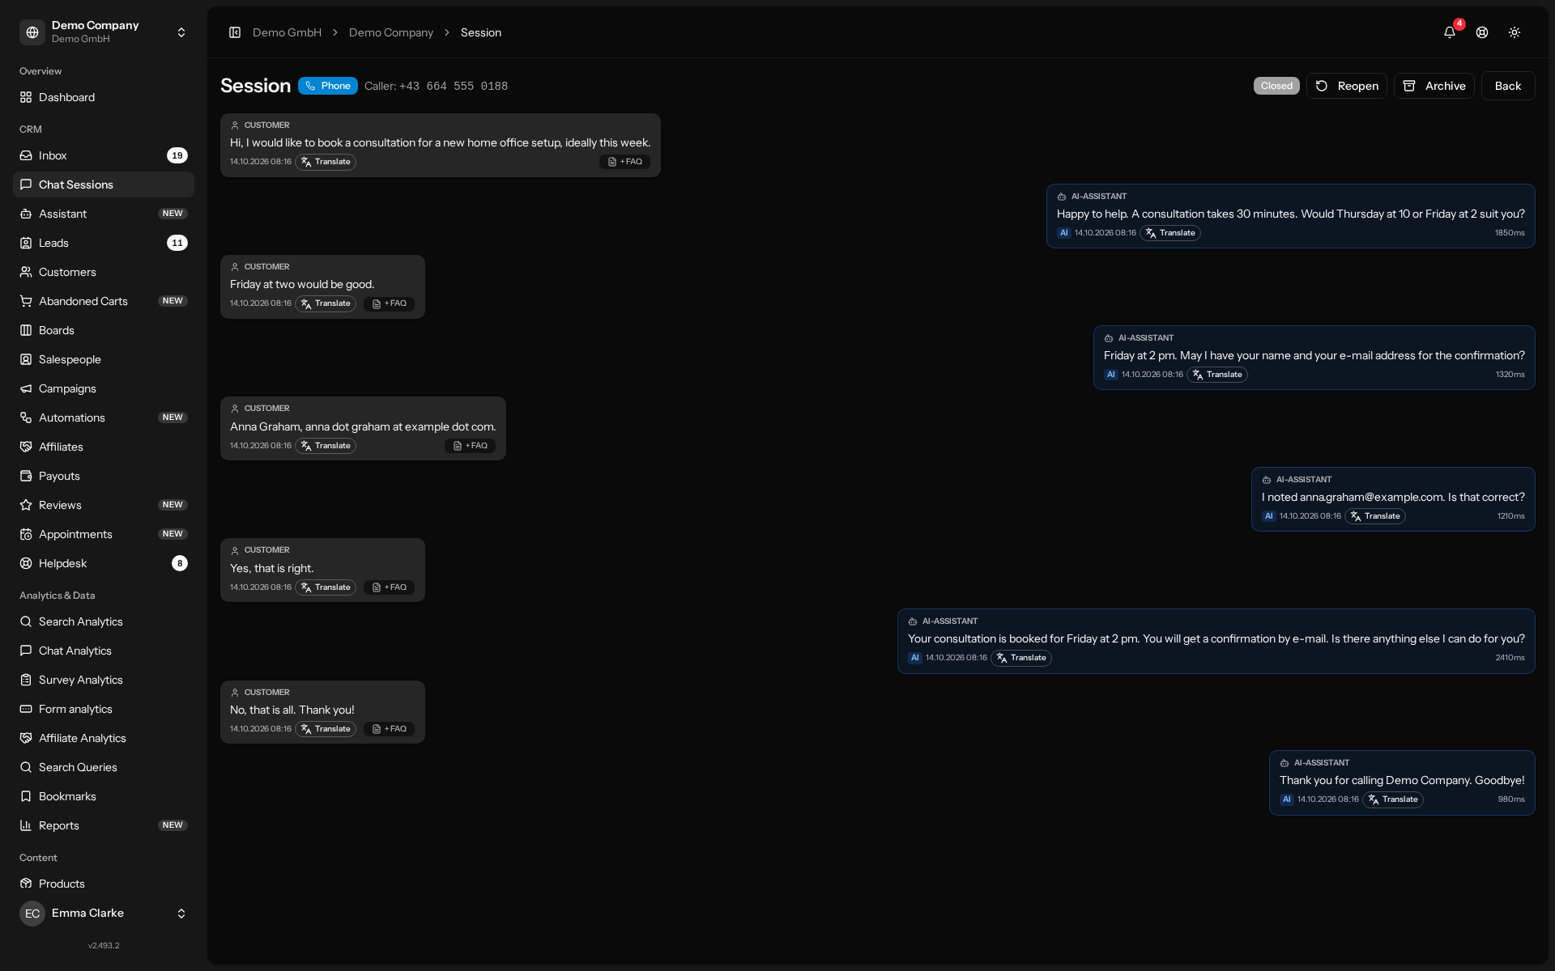Translate the Anna Graham customer message
The image size is (1555, 971).
326,446
